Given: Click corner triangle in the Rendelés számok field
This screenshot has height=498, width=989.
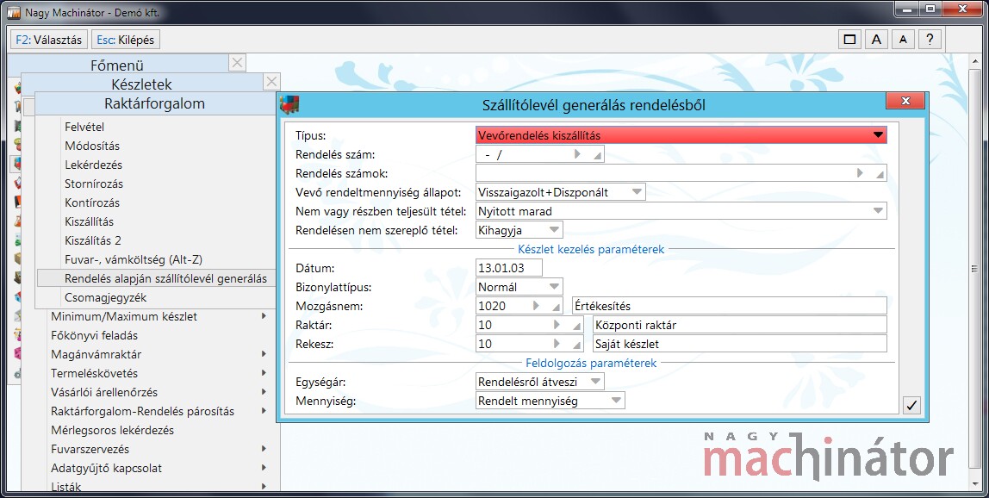Looking at the screenshot, I should click(x=880, y=174).
